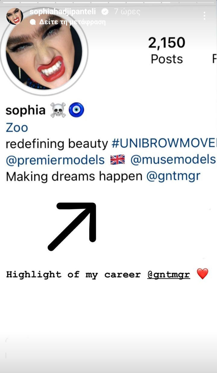This screenshot has height=373, width=217.
Task: Tap the UK flag emoji
Action: click(118, 160)
